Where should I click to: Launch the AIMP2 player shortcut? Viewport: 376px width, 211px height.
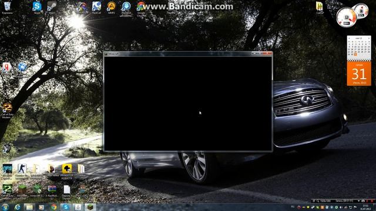click(x=111, y=6)
